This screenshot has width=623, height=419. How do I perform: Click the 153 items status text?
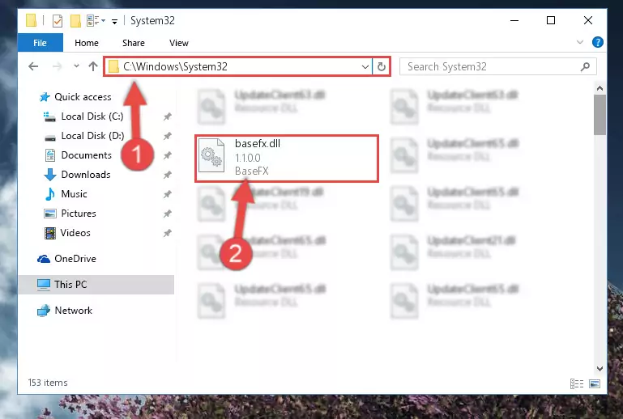tap(48, 383)
